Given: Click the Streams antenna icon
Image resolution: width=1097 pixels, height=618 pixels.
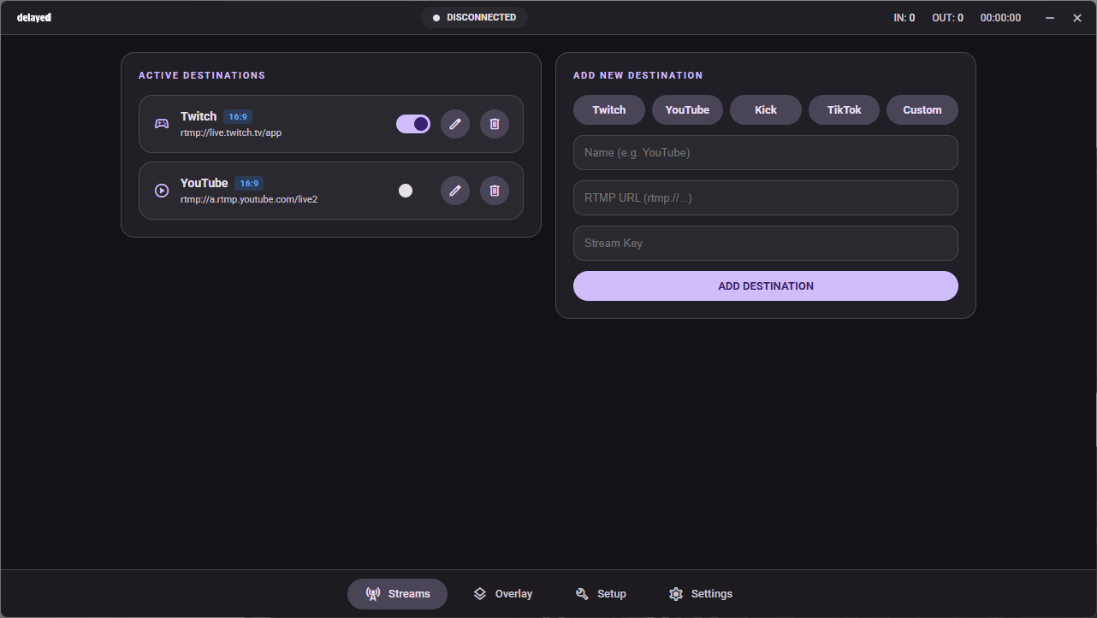Looking at the screenshot, I should [373, 594].
